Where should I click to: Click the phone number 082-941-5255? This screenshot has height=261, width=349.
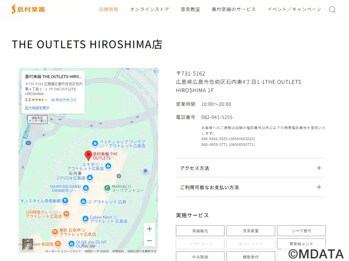pyautogui.click(x=217, y=117)
